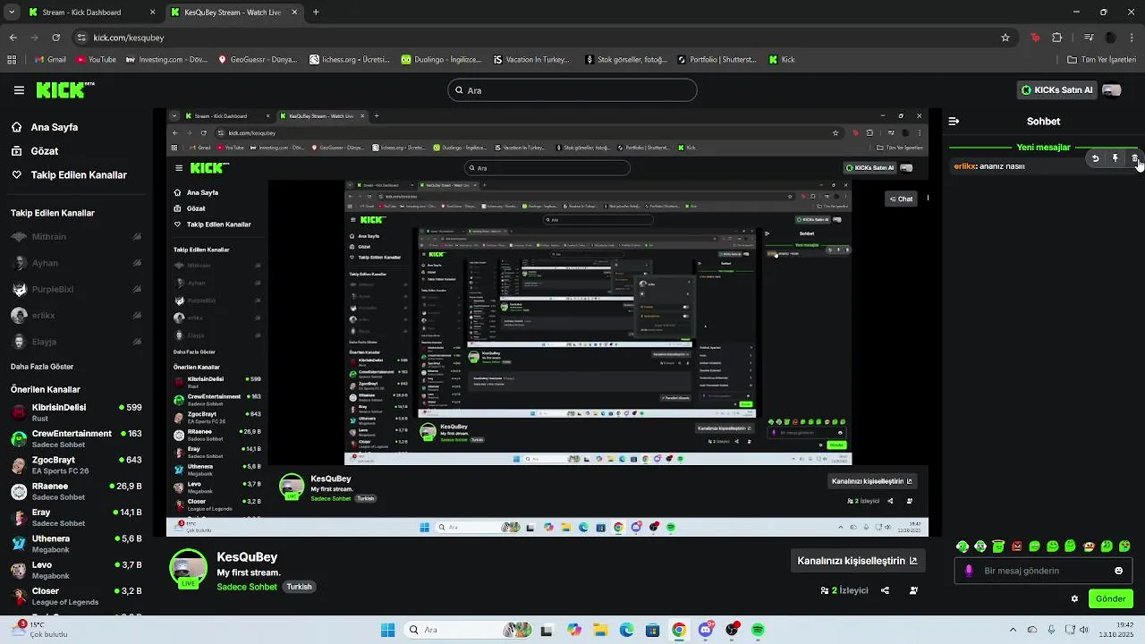This screenshot has width=1145, height=644.
Task: Click KesQuBey's LIVE avatar below the stream
Action: point(188,570)
